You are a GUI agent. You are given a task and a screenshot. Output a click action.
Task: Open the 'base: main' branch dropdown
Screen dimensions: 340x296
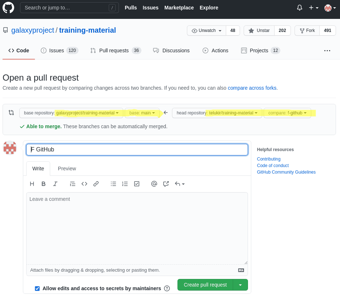142,113
